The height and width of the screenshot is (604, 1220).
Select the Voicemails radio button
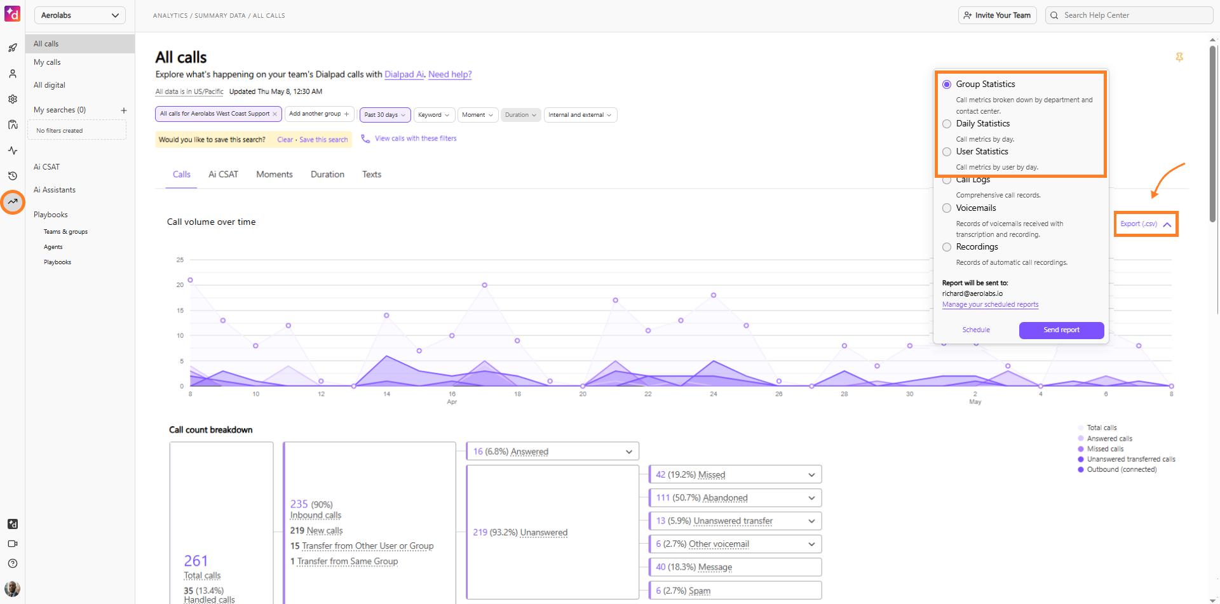(x=947, y=208)
